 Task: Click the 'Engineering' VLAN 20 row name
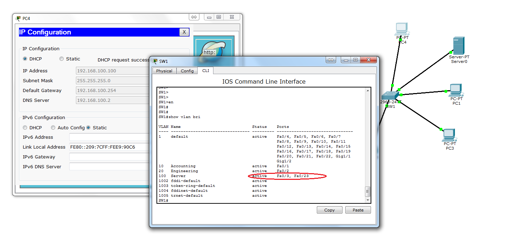point(184,171)
